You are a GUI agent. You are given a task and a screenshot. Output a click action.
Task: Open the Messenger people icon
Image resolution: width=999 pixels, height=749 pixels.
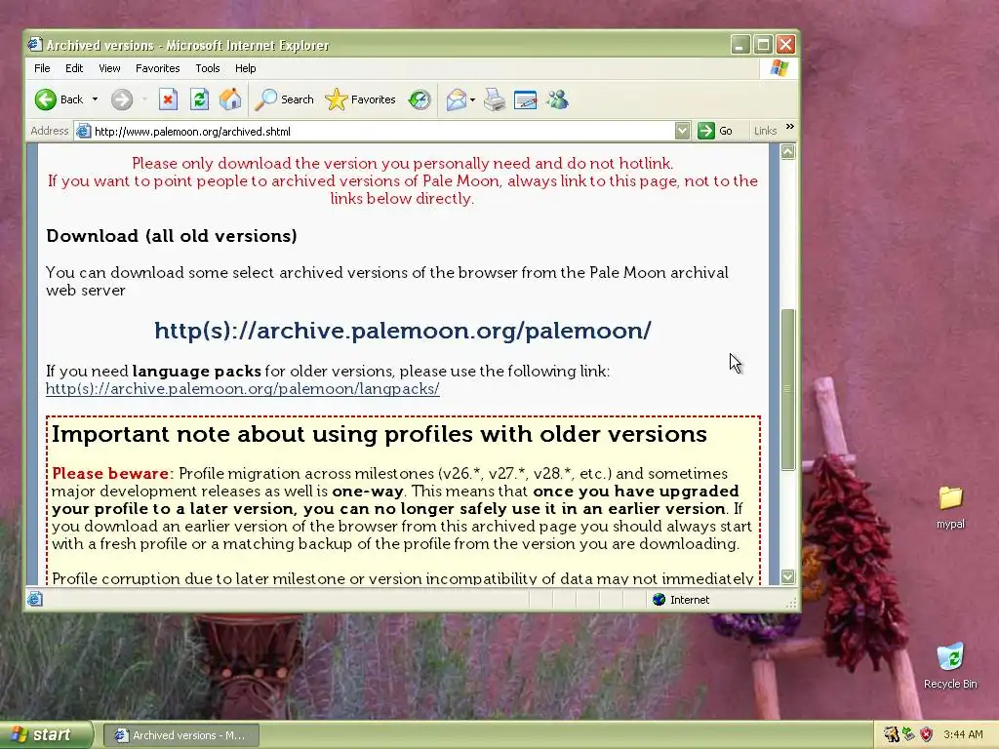[x=557, y=99]
